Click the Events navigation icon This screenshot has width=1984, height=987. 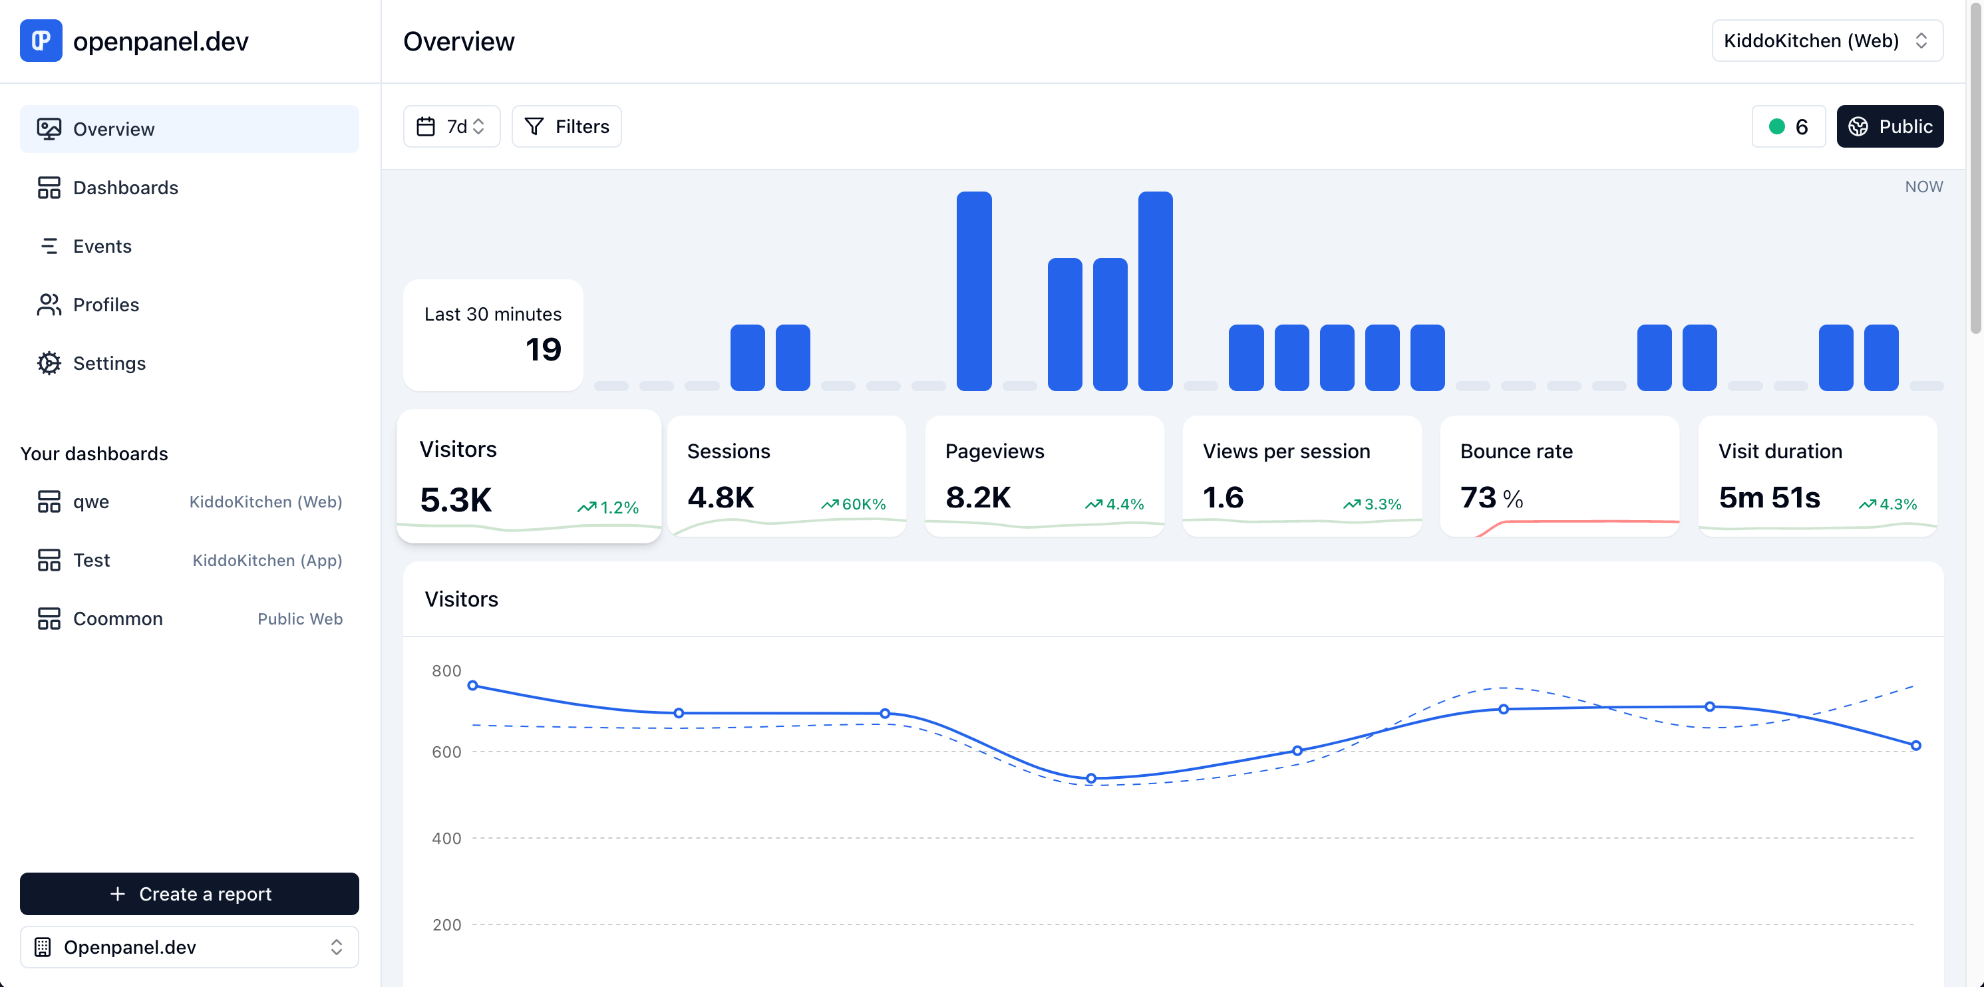click(48, 245)
